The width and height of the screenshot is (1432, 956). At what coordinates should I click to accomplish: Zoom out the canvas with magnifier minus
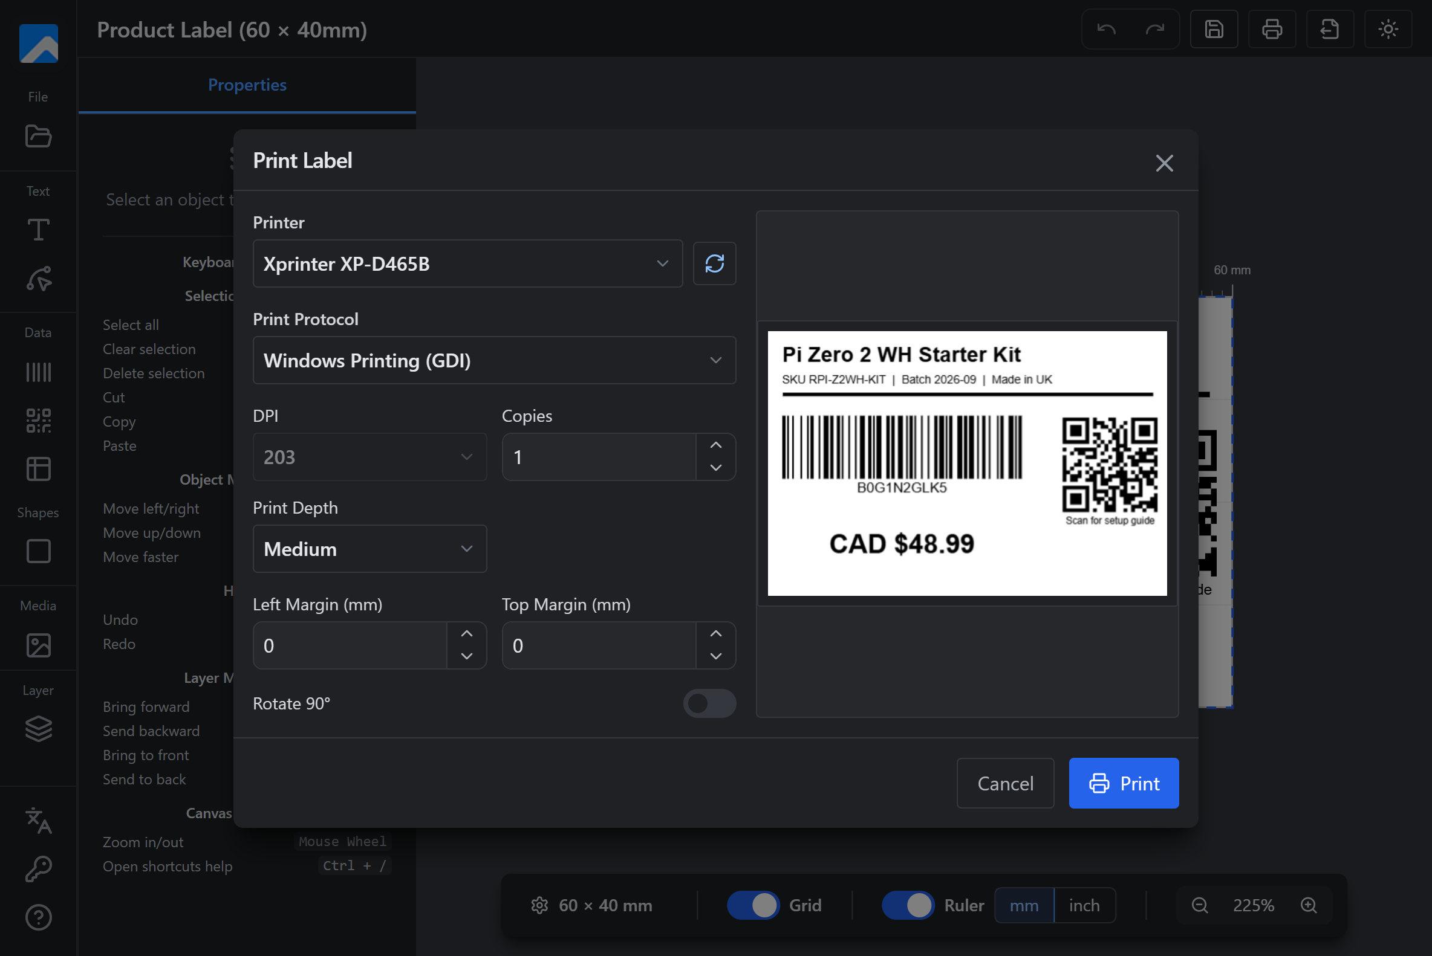tap(1200, 905)
